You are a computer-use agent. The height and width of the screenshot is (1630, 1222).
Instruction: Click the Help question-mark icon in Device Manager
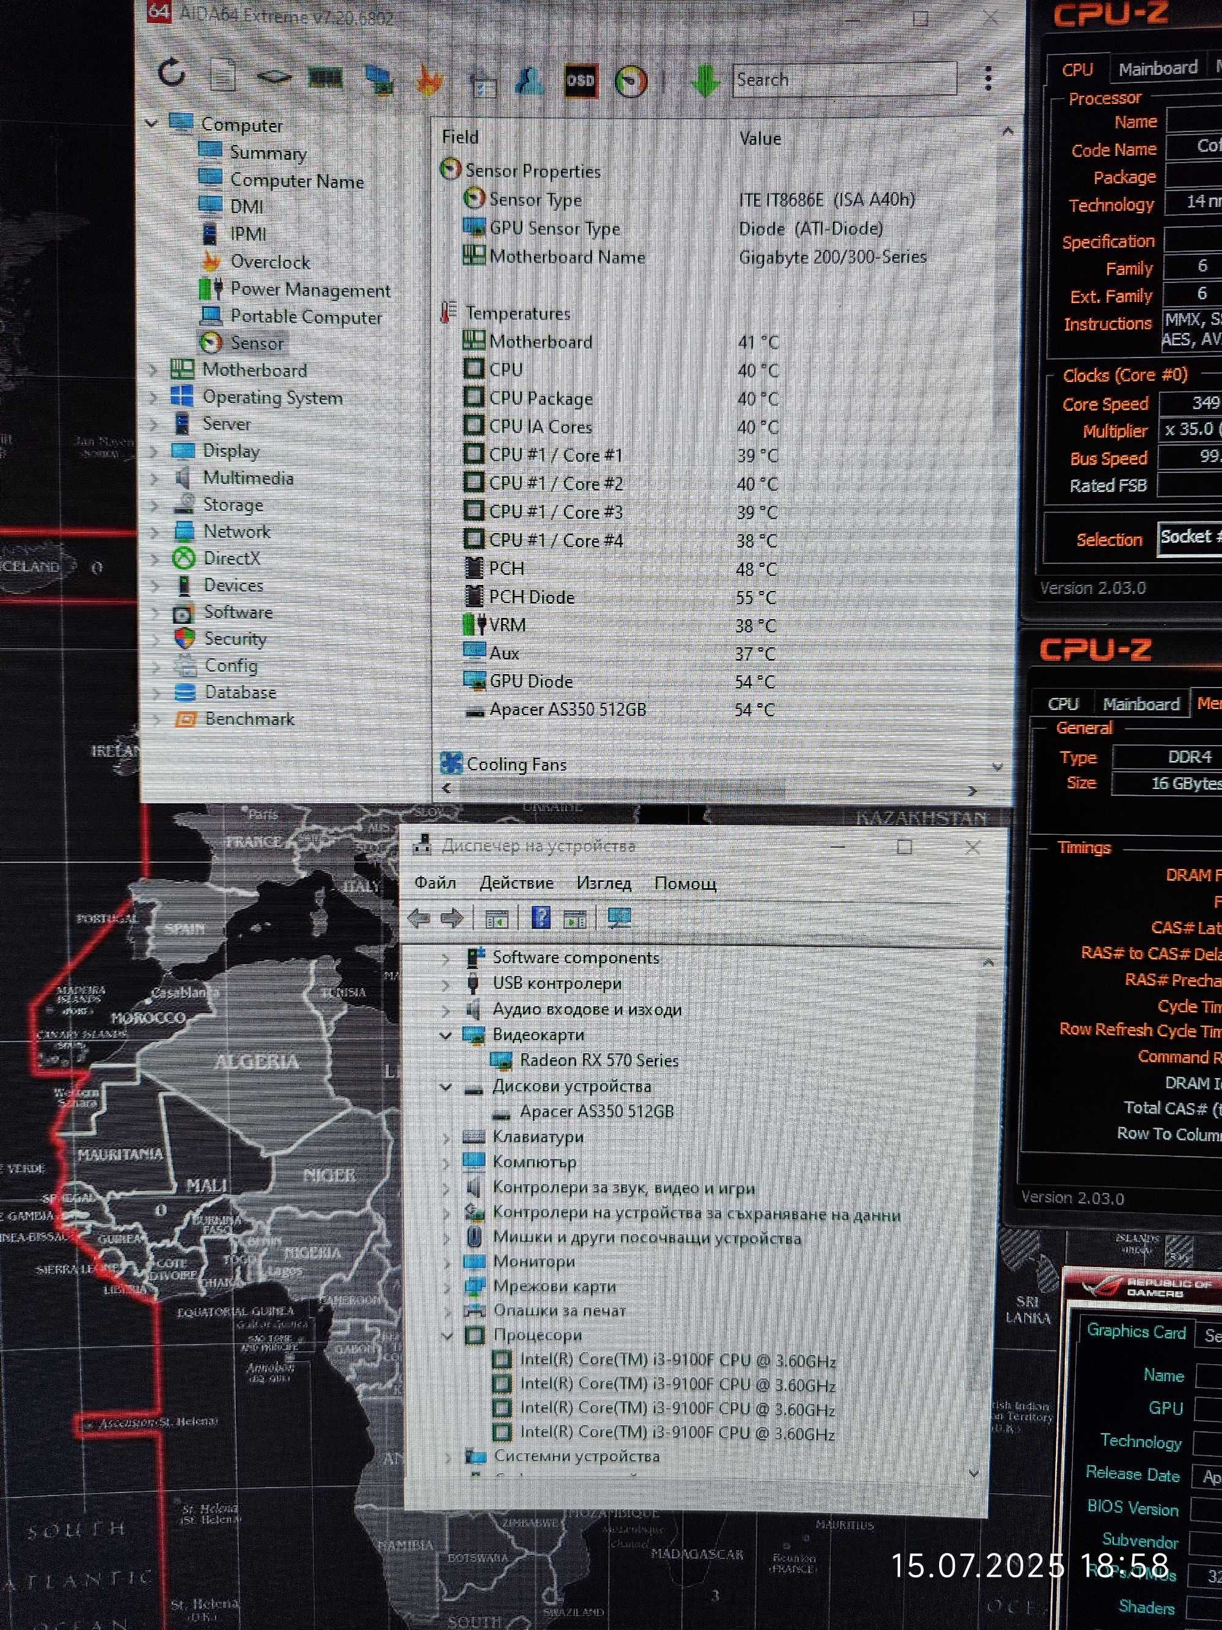pos(541,918)
